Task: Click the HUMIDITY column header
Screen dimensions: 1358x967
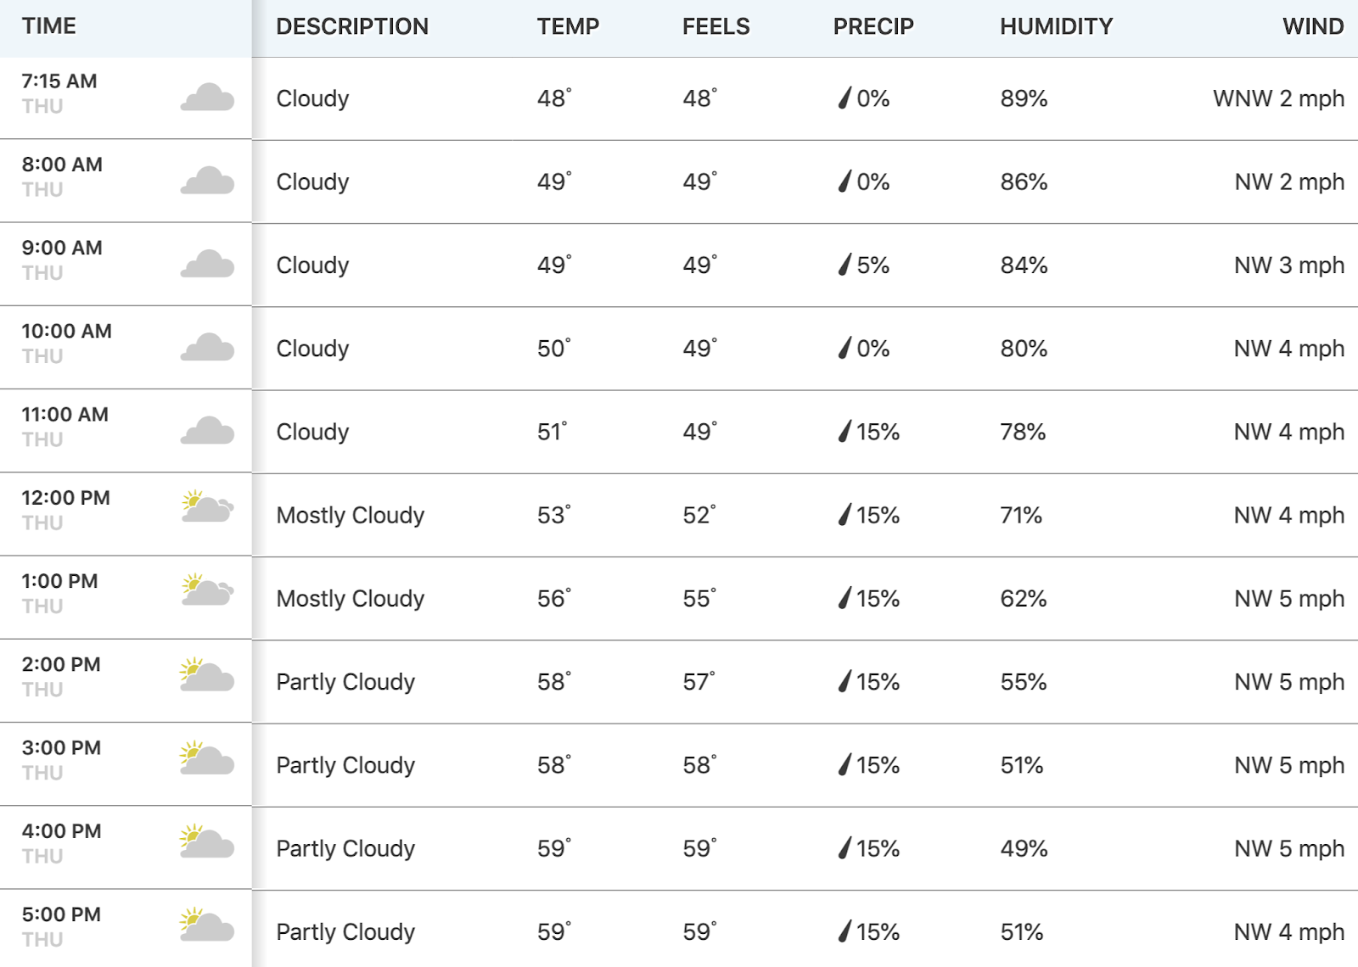Action: [x=1056, y=26]
